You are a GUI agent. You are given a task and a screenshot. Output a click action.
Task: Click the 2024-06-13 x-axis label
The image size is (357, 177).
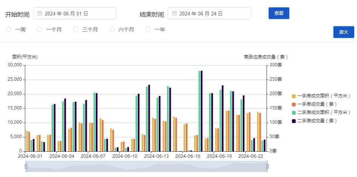tap(156, 156)
